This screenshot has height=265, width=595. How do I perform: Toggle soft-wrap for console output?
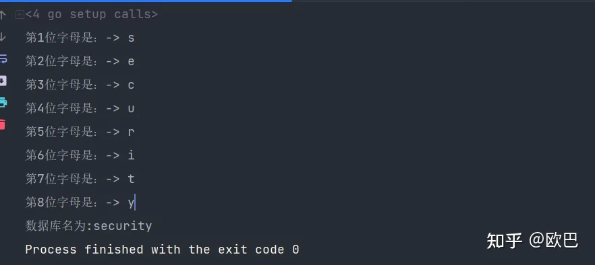coord(3,59)
